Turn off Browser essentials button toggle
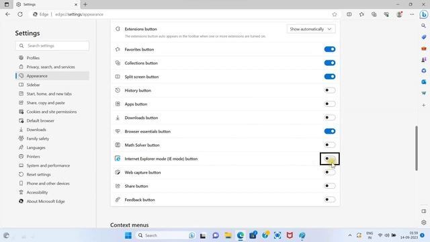The image size is (430, 242). pyautogui.click(x=330, y=131)
